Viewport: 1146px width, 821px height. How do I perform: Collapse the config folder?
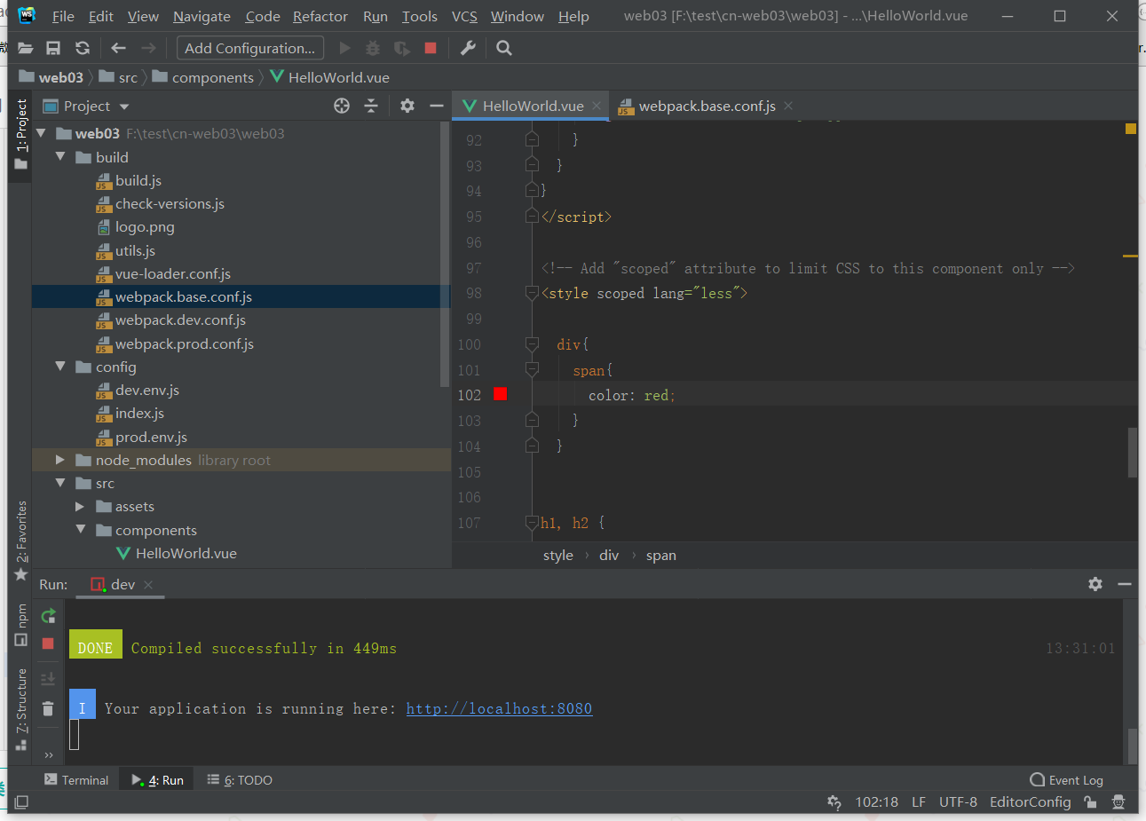click(60, 366)
